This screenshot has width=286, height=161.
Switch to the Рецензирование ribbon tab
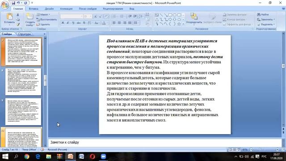pyautogui.click(x=113, y=9)
